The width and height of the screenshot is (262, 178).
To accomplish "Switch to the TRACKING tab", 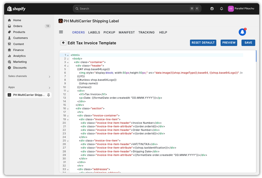I will click(146, 32).
